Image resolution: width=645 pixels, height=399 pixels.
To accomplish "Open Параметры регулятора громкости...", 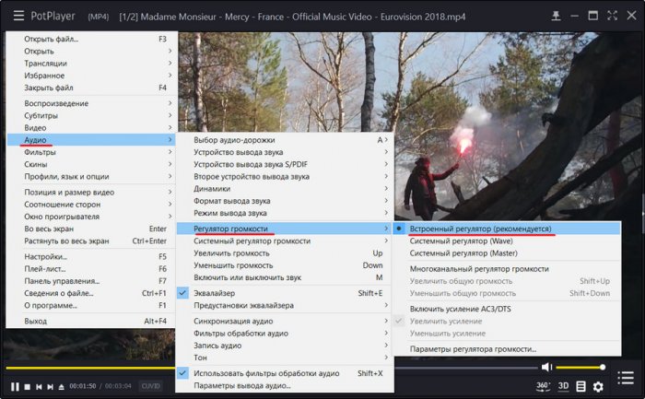I will click(x=473, y=349).
